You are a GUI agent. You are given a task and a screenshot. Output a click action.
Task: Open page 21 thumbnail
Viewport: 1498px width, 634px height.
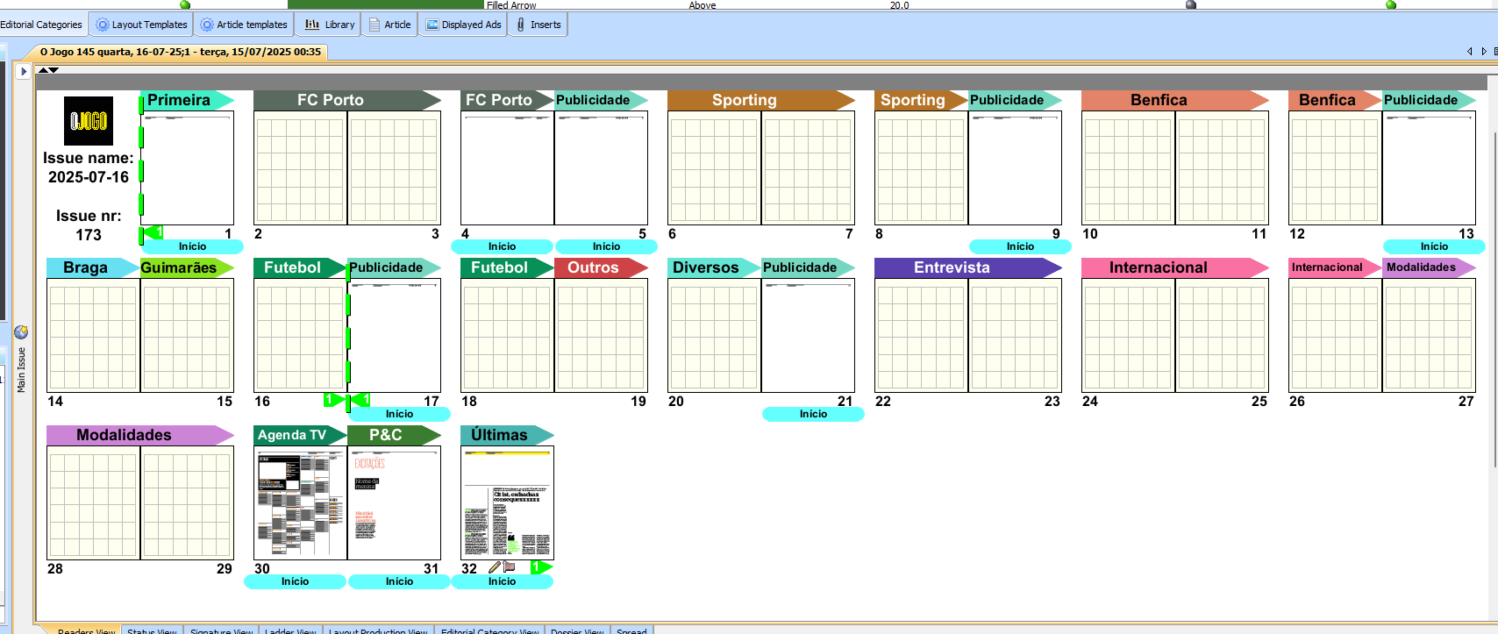[808, 336]
